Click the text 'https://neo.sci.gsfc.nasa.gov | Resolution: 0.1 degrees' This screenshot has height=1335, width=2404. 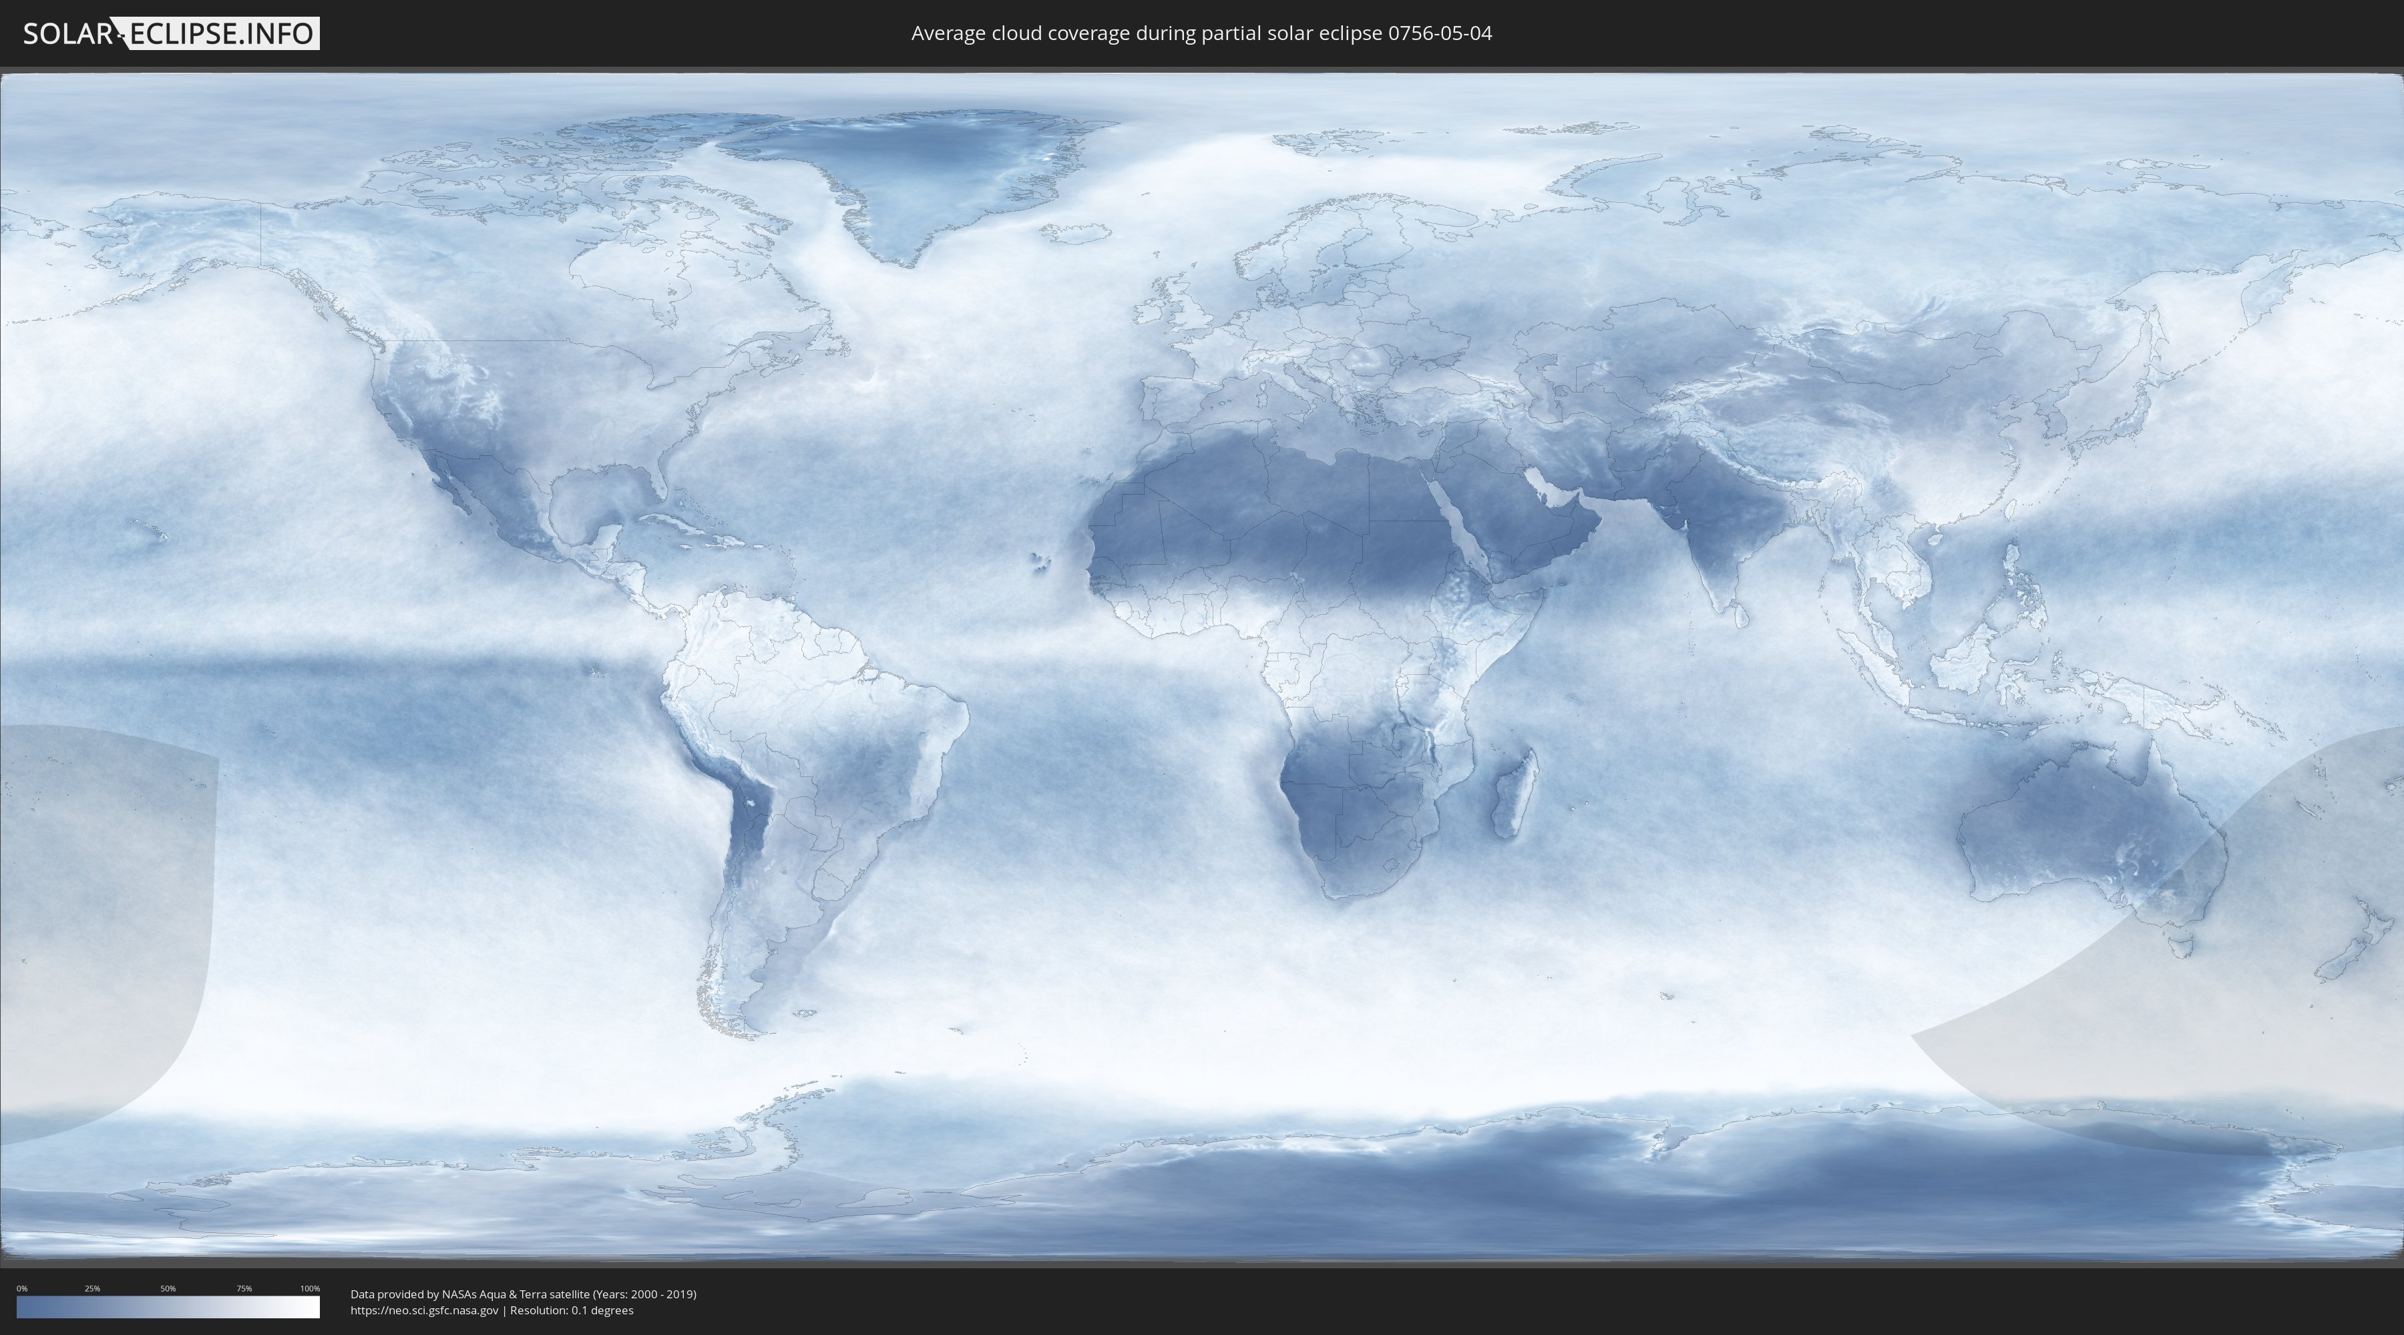(491, 1311)
